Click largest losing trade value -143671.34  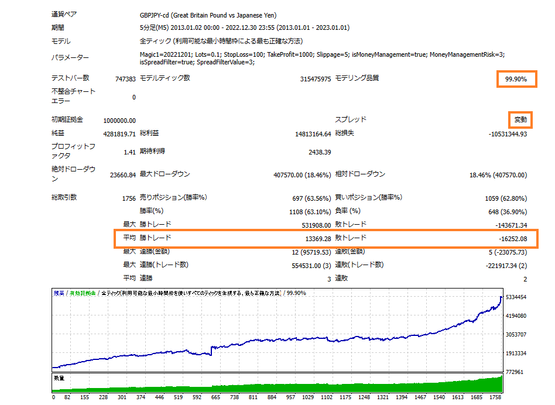click(x=511, y=225)
